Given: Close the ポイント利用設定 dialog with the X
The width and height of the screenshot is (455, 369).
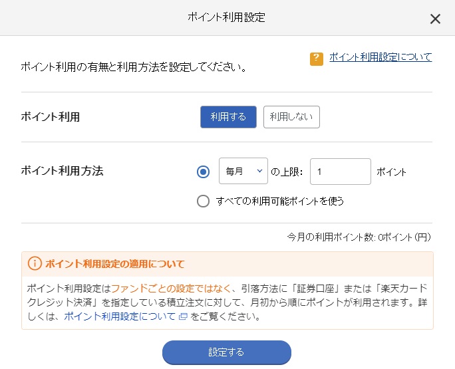Looking at the screenshot, I should 435,19.
